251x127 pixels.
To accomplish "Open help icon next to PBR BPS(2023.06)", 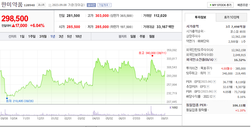I will point(215,92).
